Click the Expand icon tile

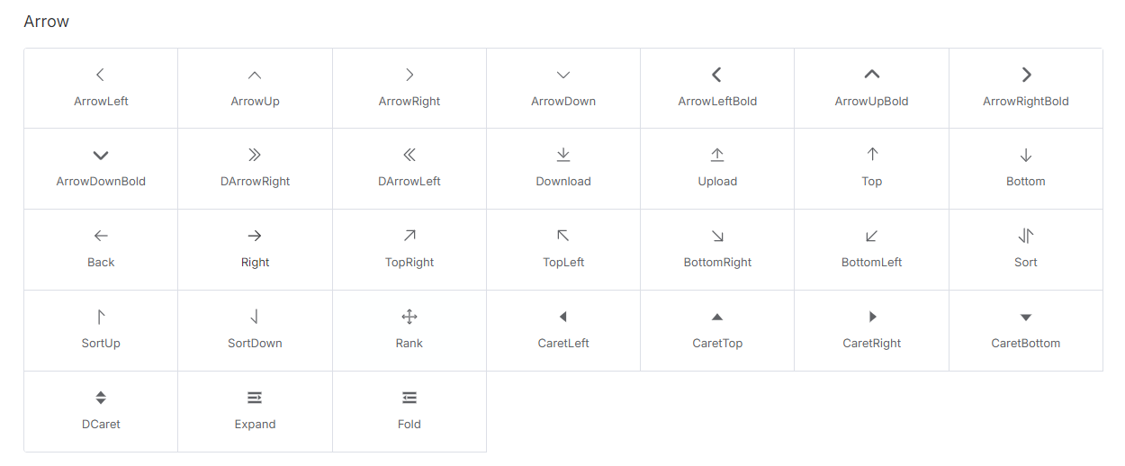pos(255,411)
